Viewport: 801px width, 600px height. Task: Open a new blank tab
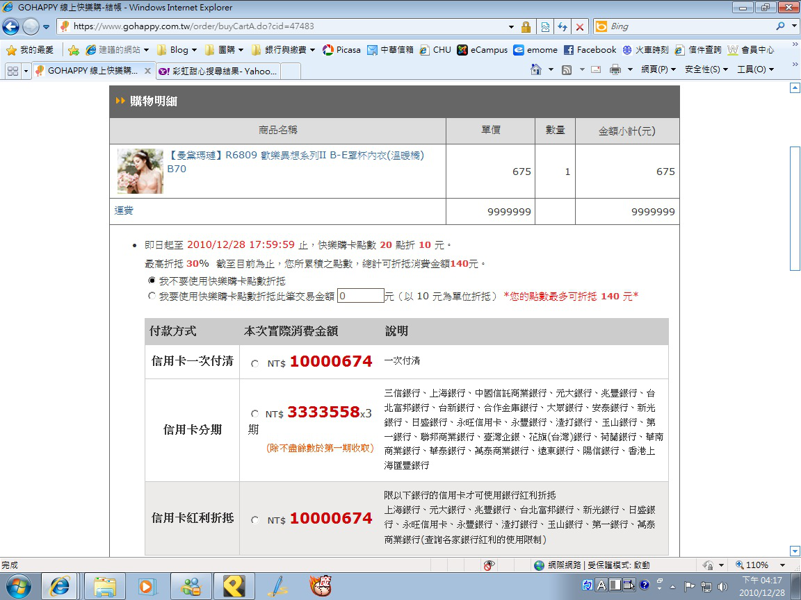pyautogui.click(x=290, y=71)
